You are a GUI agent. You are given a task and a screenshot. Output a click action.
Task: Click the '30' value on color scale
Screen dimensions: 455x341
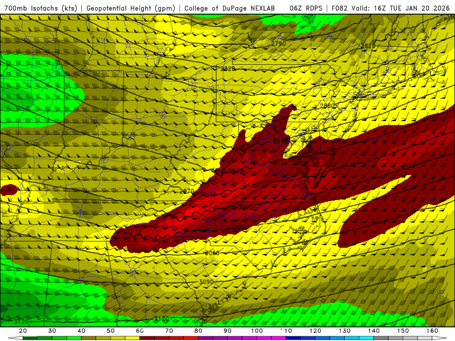pyautogui.click(x=52, y=331)
